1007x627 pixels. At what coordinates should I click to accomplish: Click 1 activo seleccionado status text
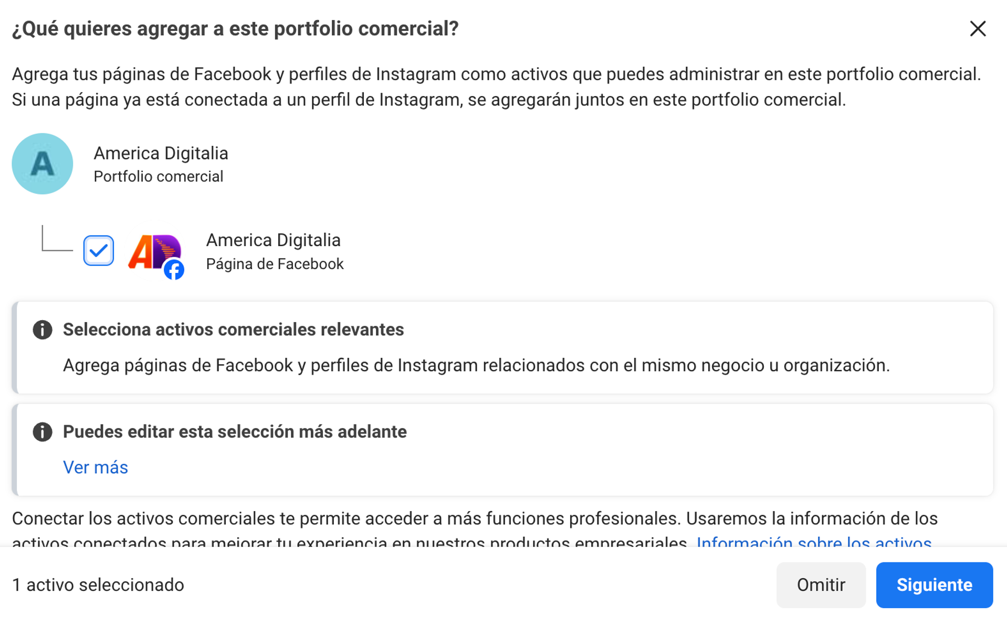[98, 585]
